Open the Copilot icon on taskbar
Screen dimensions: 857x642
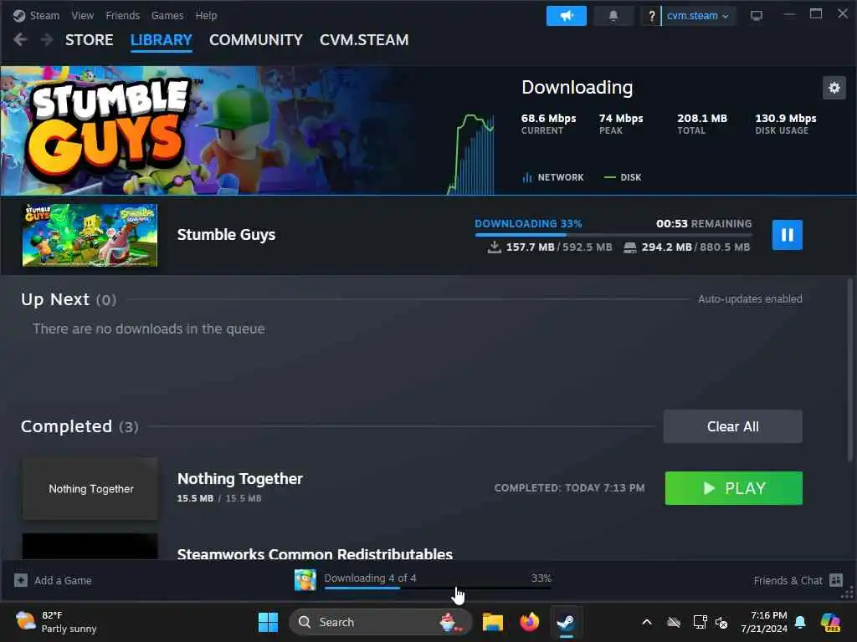831,622
